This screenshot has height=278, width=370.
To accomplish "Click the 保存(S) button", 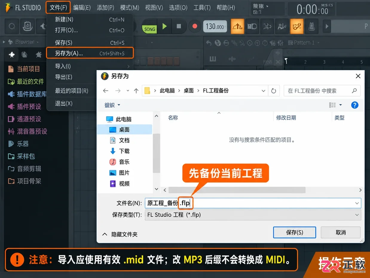I will point(294,232).
